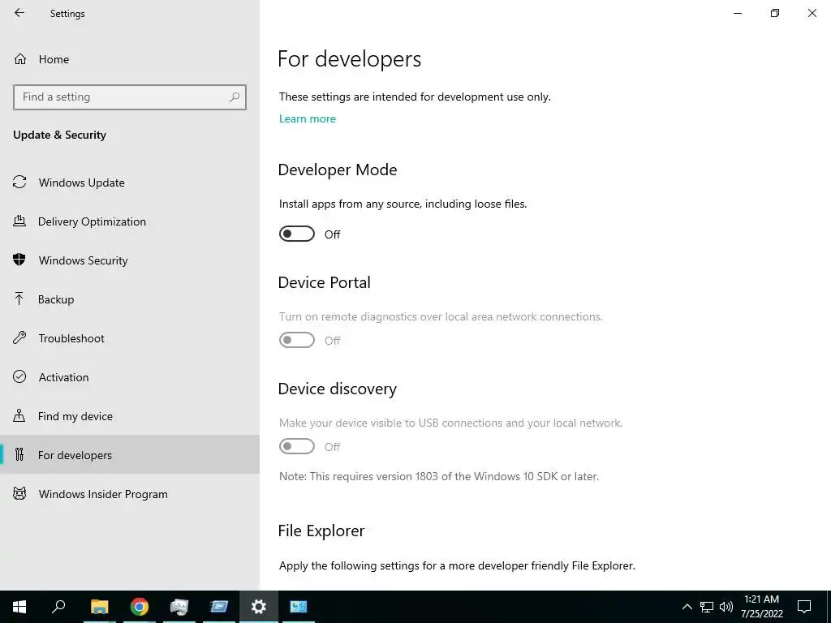This screenshot has width=831, height=623.
Task: Click the Windows 10 SDK note text
Action: tap(439, 476)
